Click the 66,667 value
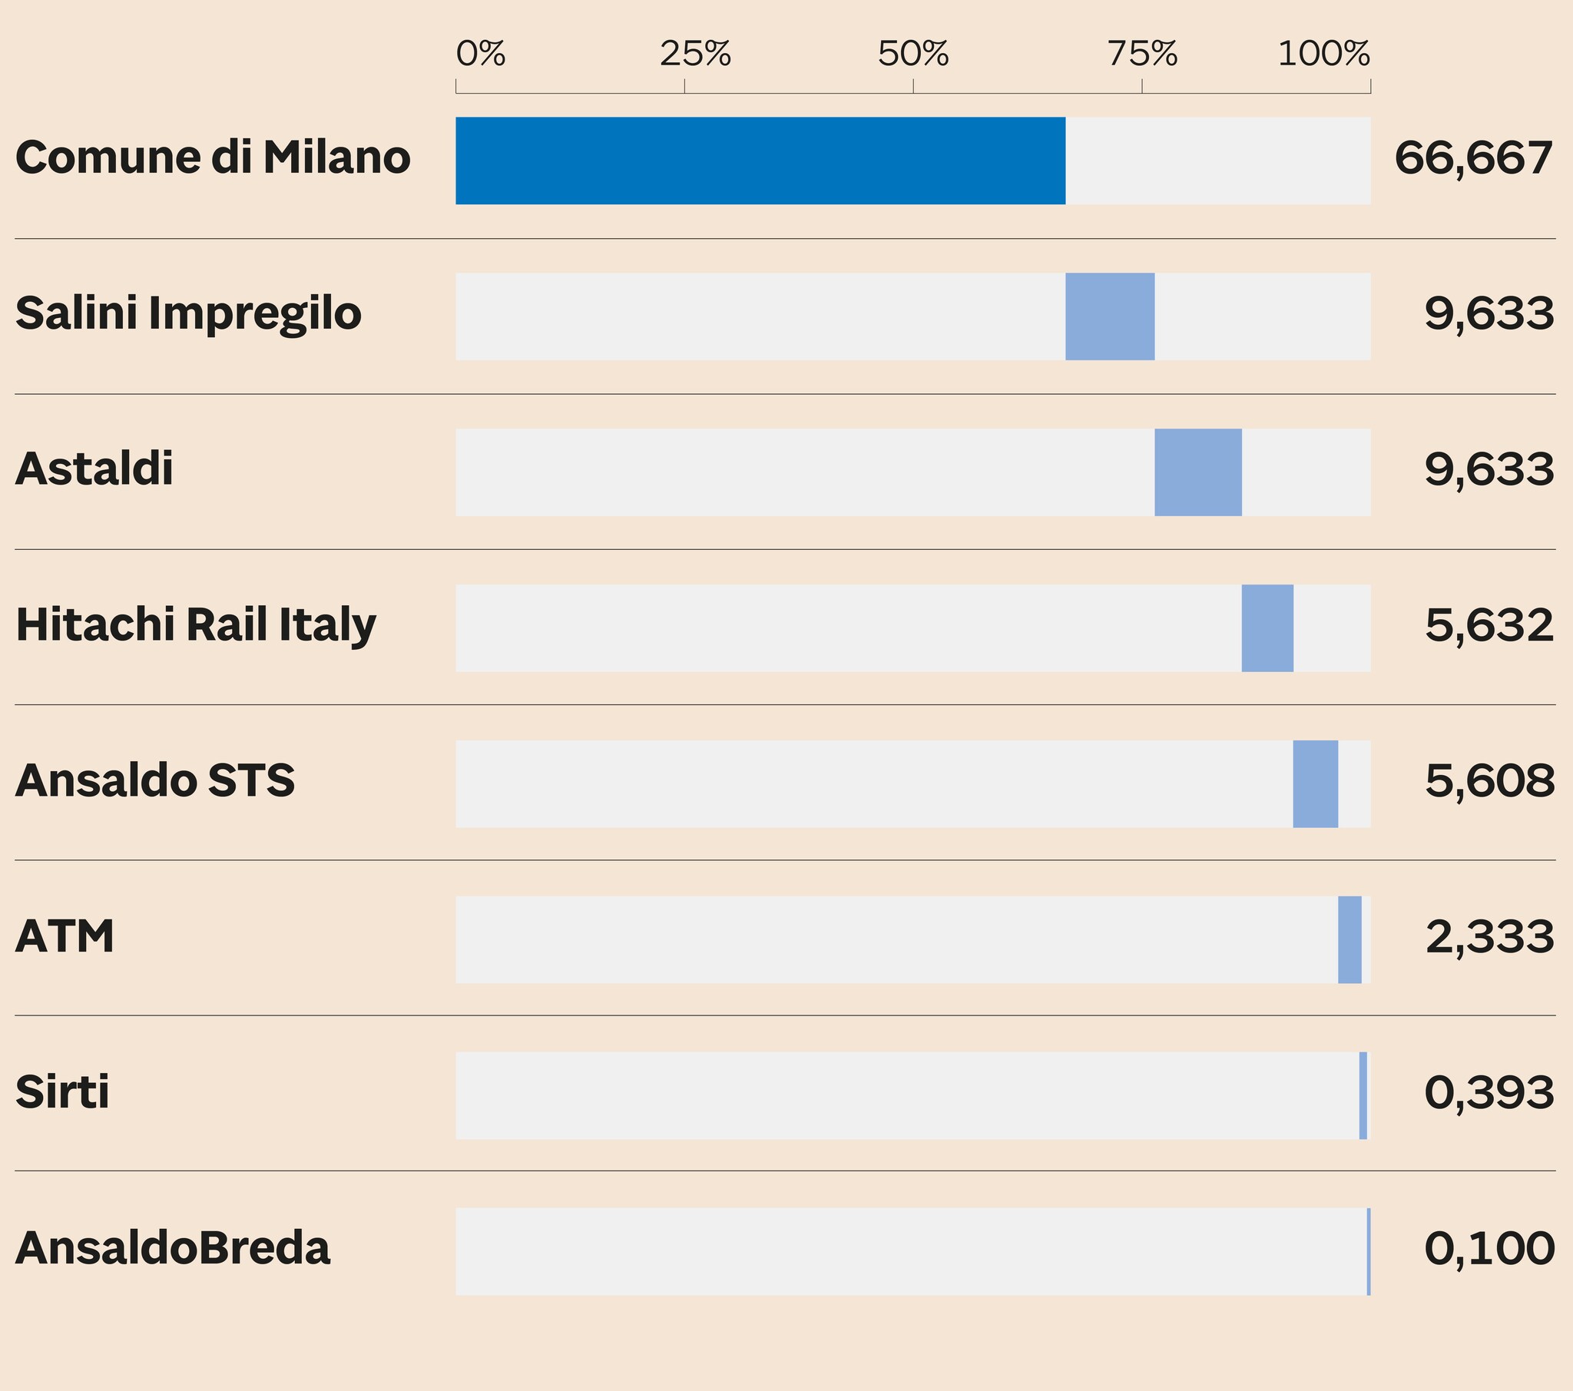1573x1391 pixels. (x=1473, y=159)
